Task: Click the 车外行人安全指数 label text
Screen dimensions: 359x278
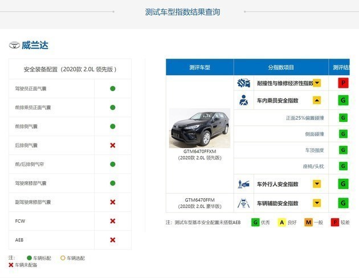Action: pyautogui.click(x=278, y=184)
